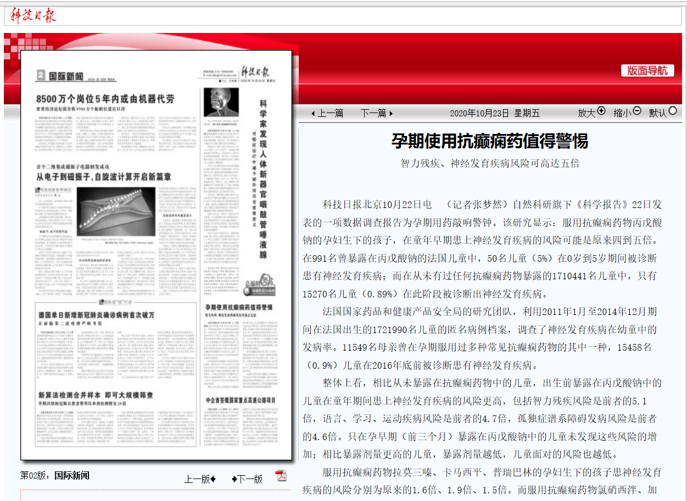Go to previous article with 上一篇
The image size is (687, 501).
coord(328,114)
